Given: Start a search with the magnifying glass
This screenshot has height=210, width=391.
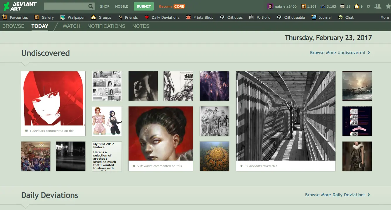Looking at the screenshot, I should coord(91,6).
